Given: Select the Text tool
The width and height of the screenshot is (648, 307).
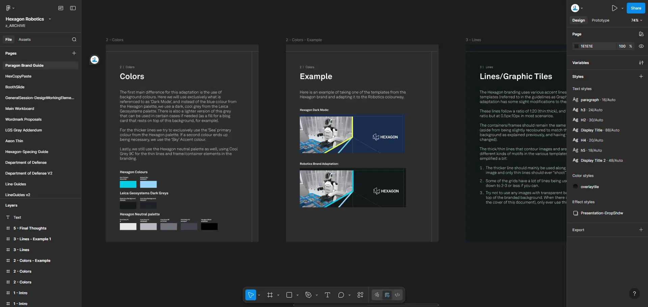Looking at the screenshot, I should pos(327,295).
